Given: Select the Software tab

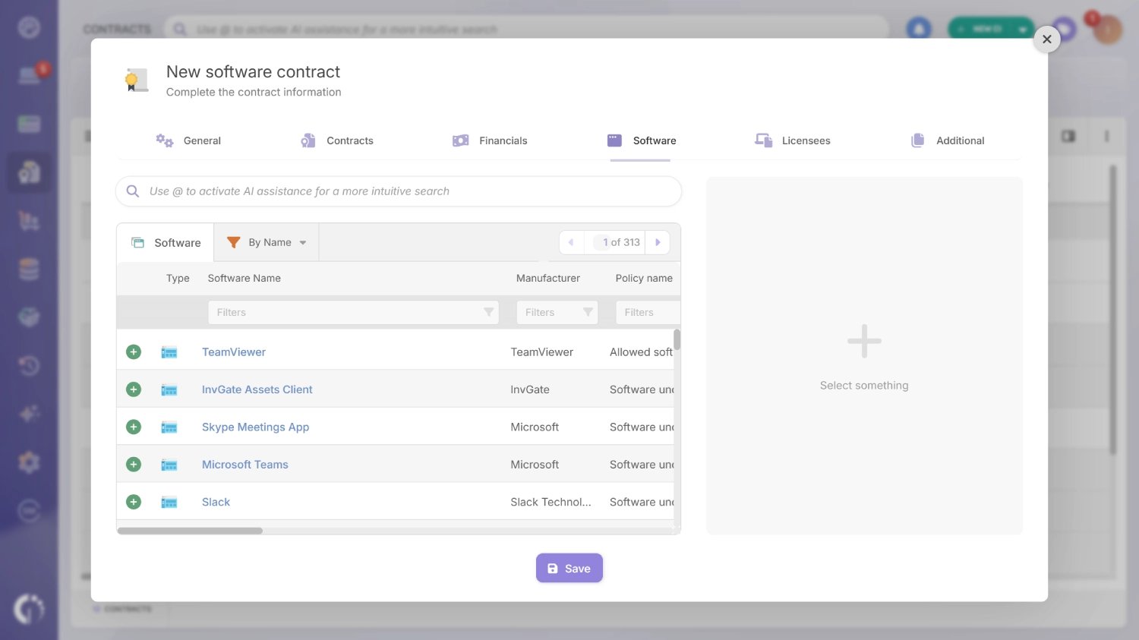Looking at the screenshot, I should 642,140.
